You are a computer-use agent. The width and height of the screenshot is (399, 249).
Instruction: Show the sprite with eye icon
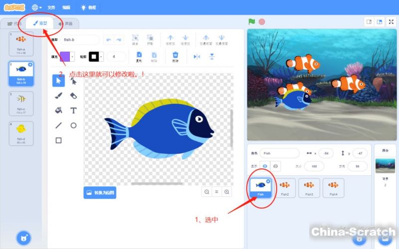[265, 166]
